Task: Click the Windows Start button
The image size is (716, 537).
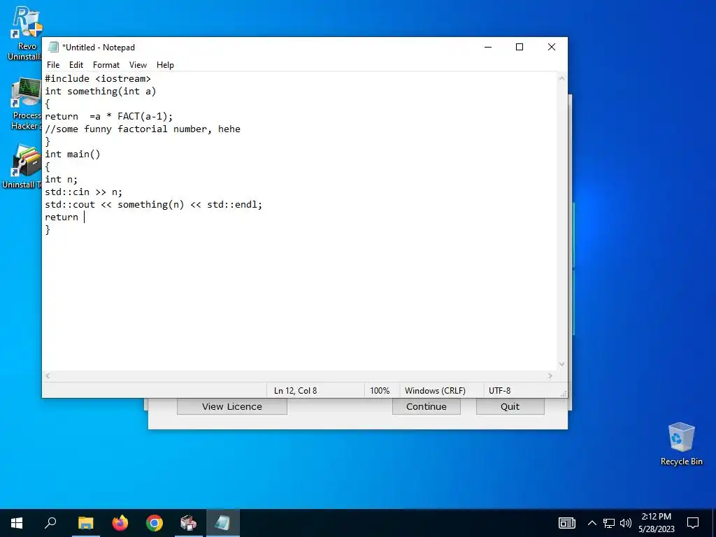Action: (17, 523)
